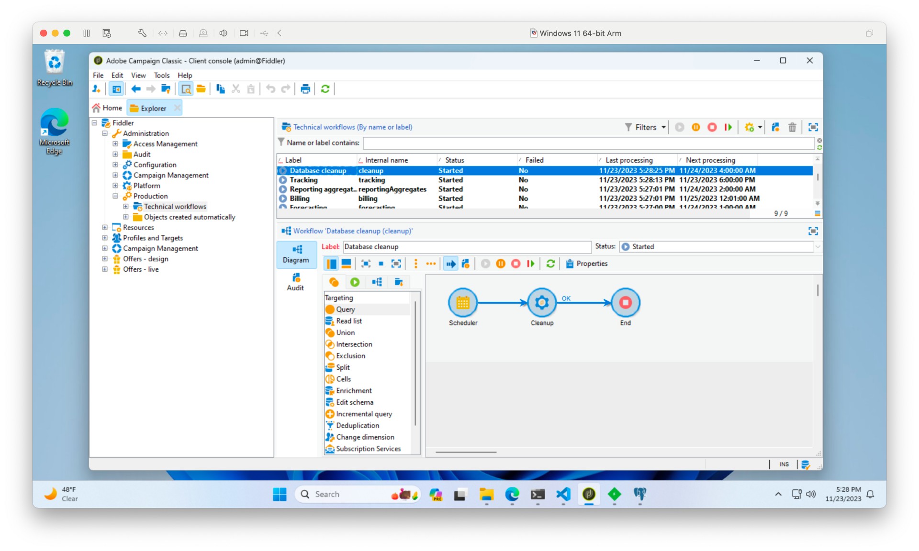Expand the Resources tree node
Screen dimensions: 919x551
click(105, 228)
